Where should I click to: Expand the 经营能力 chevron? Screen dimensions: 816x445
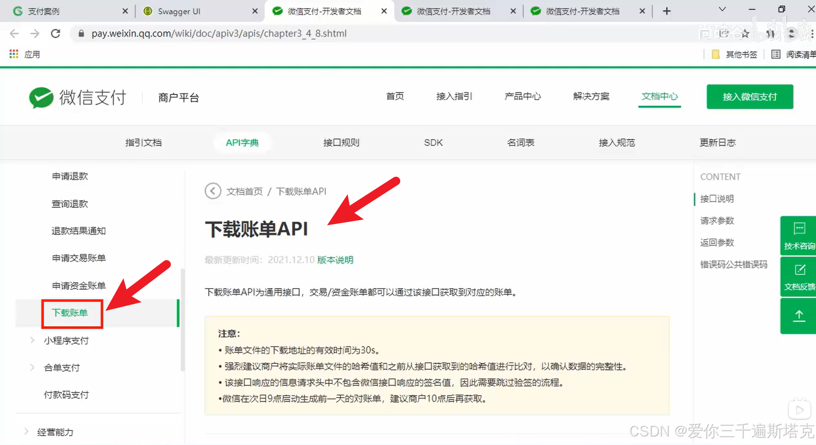click(x=26, y=431)
